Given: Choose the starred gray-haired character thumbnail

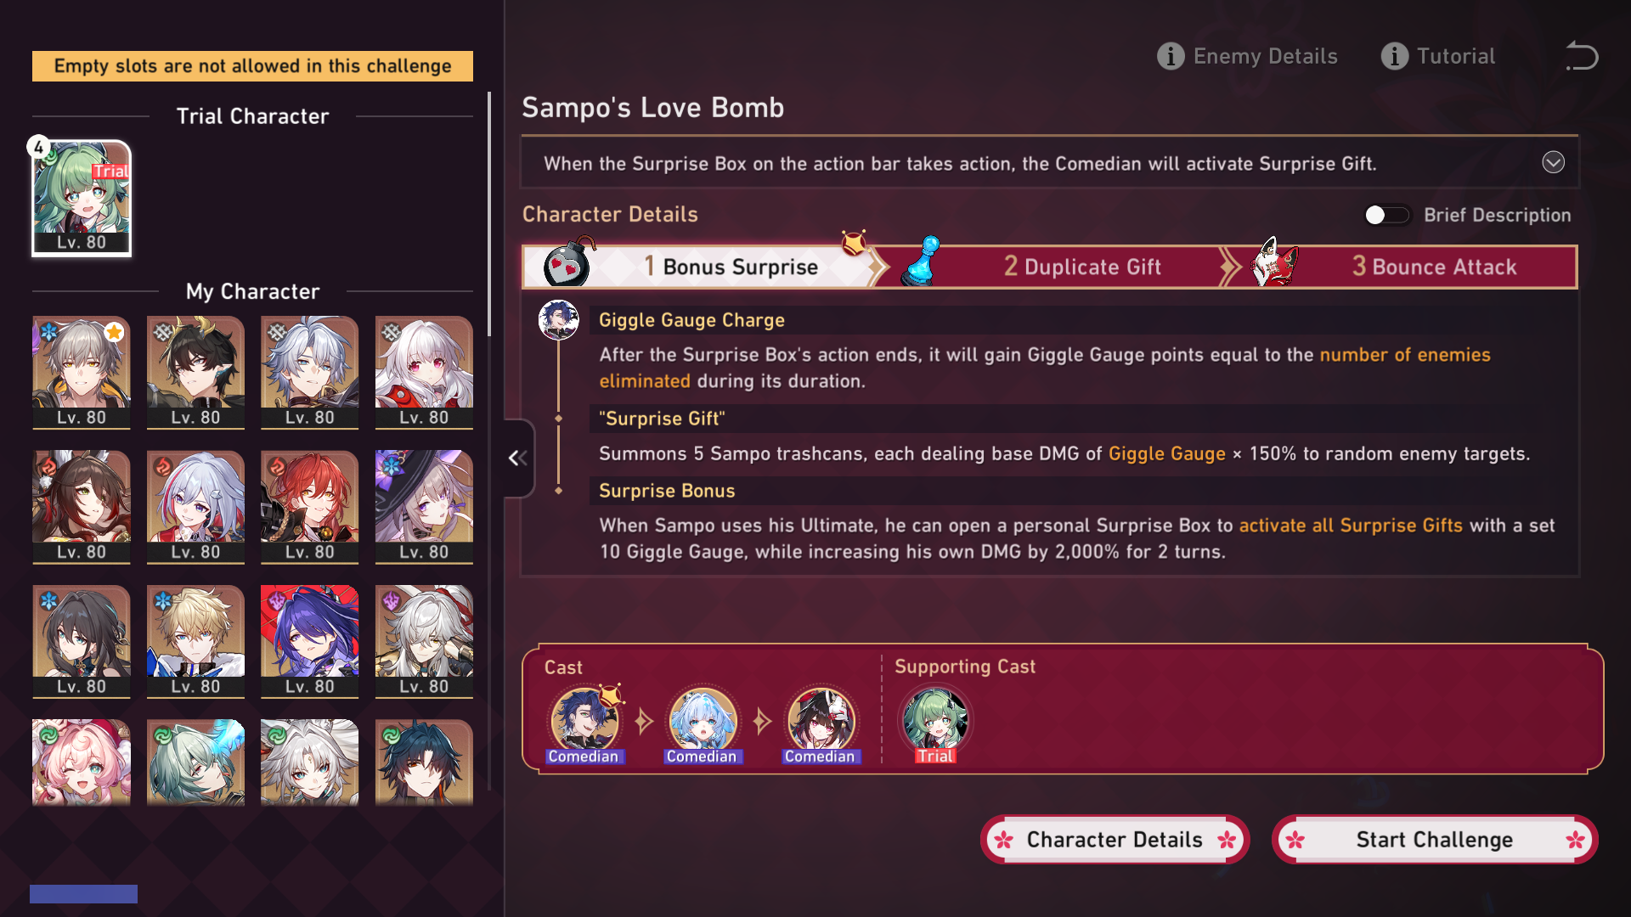Looking at the screenshot, I should [x=82, y=373].
